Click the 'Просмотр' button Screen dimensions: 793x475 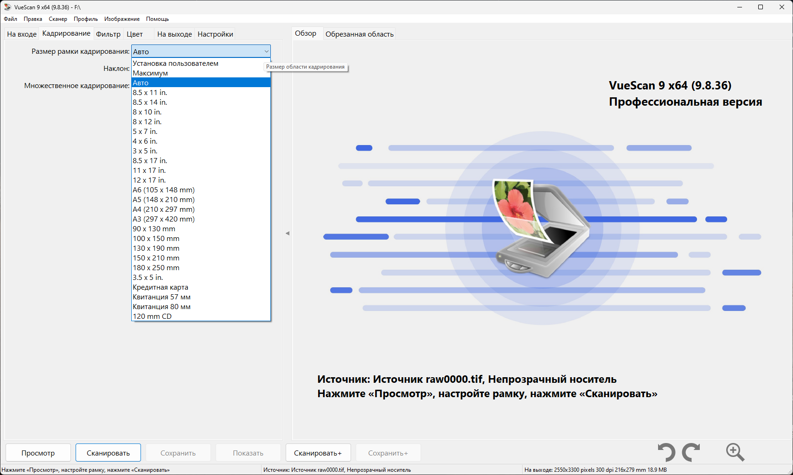[x=38, y=453]
